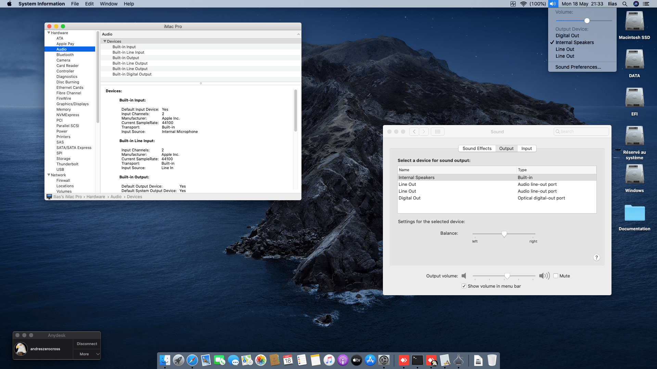Switch to the Sound Effects tab
This screenshot has width=657, height=369.
(477, 148)
